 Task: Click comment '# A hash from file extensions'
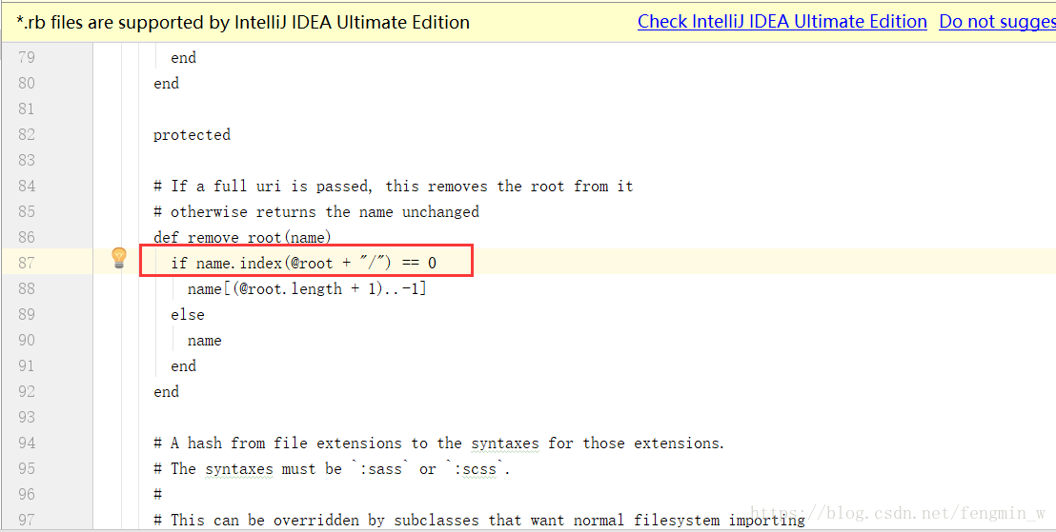(439, 443)
